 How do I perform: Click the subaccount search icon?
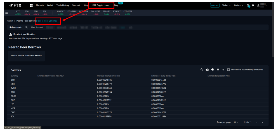coord(27,27)
